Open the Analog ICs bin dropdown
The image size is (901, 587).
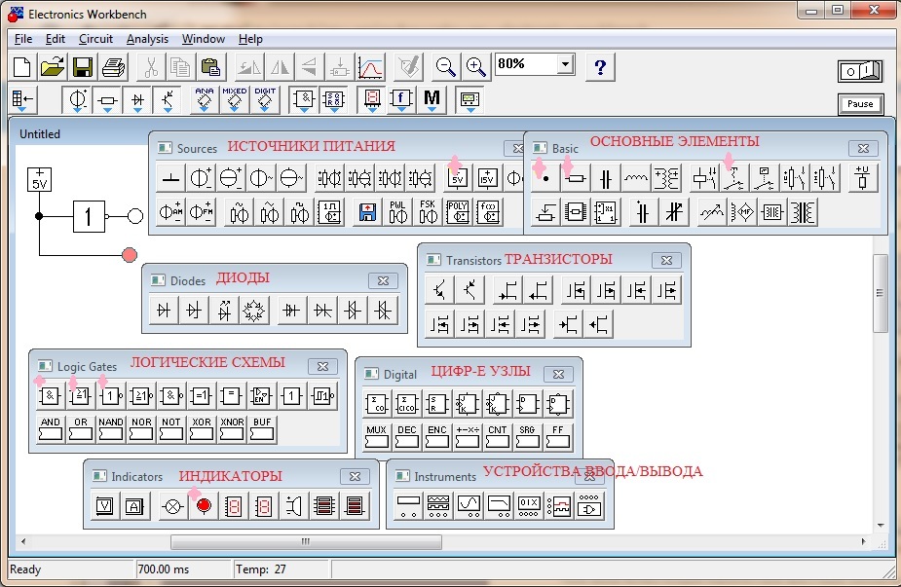[x=205, y=100]
